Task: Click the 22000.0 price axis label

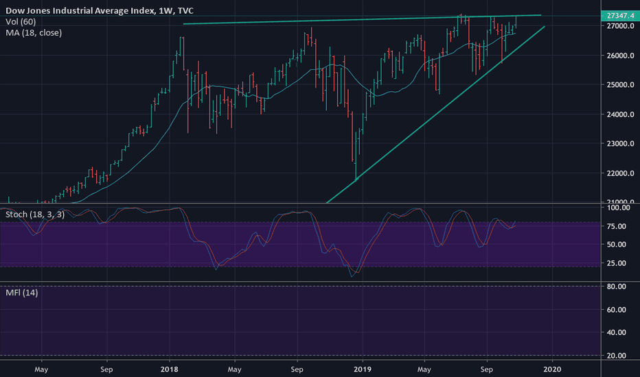Action: 620,173
